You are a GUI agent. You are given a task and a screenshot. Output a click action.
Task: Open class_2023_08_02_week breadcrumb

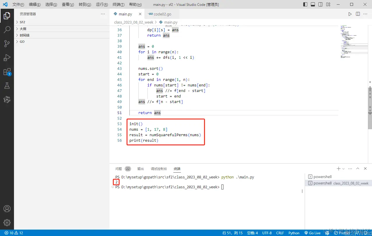(x=134, y=22)
